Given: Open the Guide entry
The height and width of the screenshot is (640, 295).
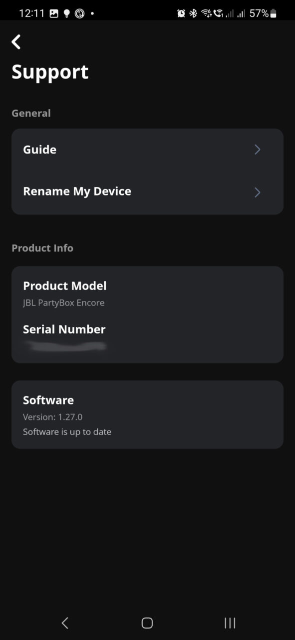Looking at the screenshot, I should click(147, 150).
